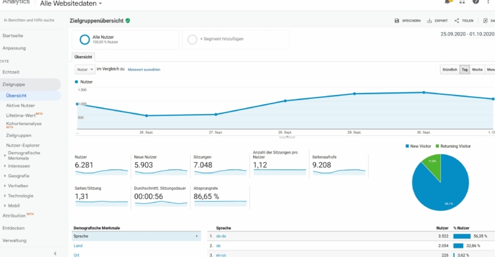
Task: Select the Sprache row under Demografische Merkmale
Action: 137,236
